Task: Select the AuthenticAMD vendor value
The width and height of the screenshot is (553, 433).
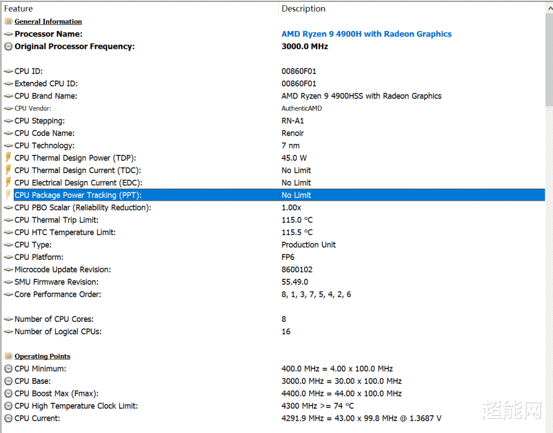Action: click(301, 108)
